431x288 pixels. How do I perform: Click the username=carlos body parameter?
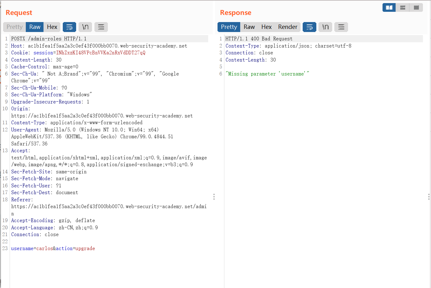tap(32, 249)
